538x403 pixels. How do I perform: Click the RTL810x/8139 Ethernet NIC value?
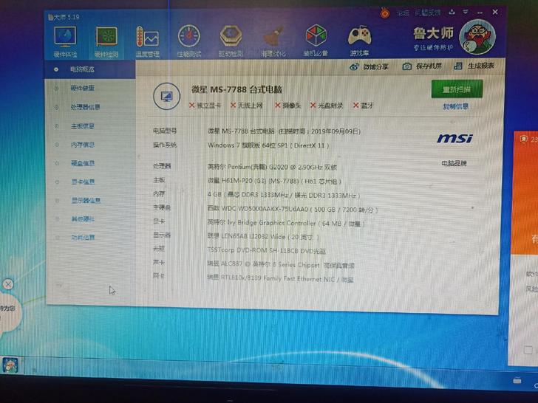coord(280,278)
